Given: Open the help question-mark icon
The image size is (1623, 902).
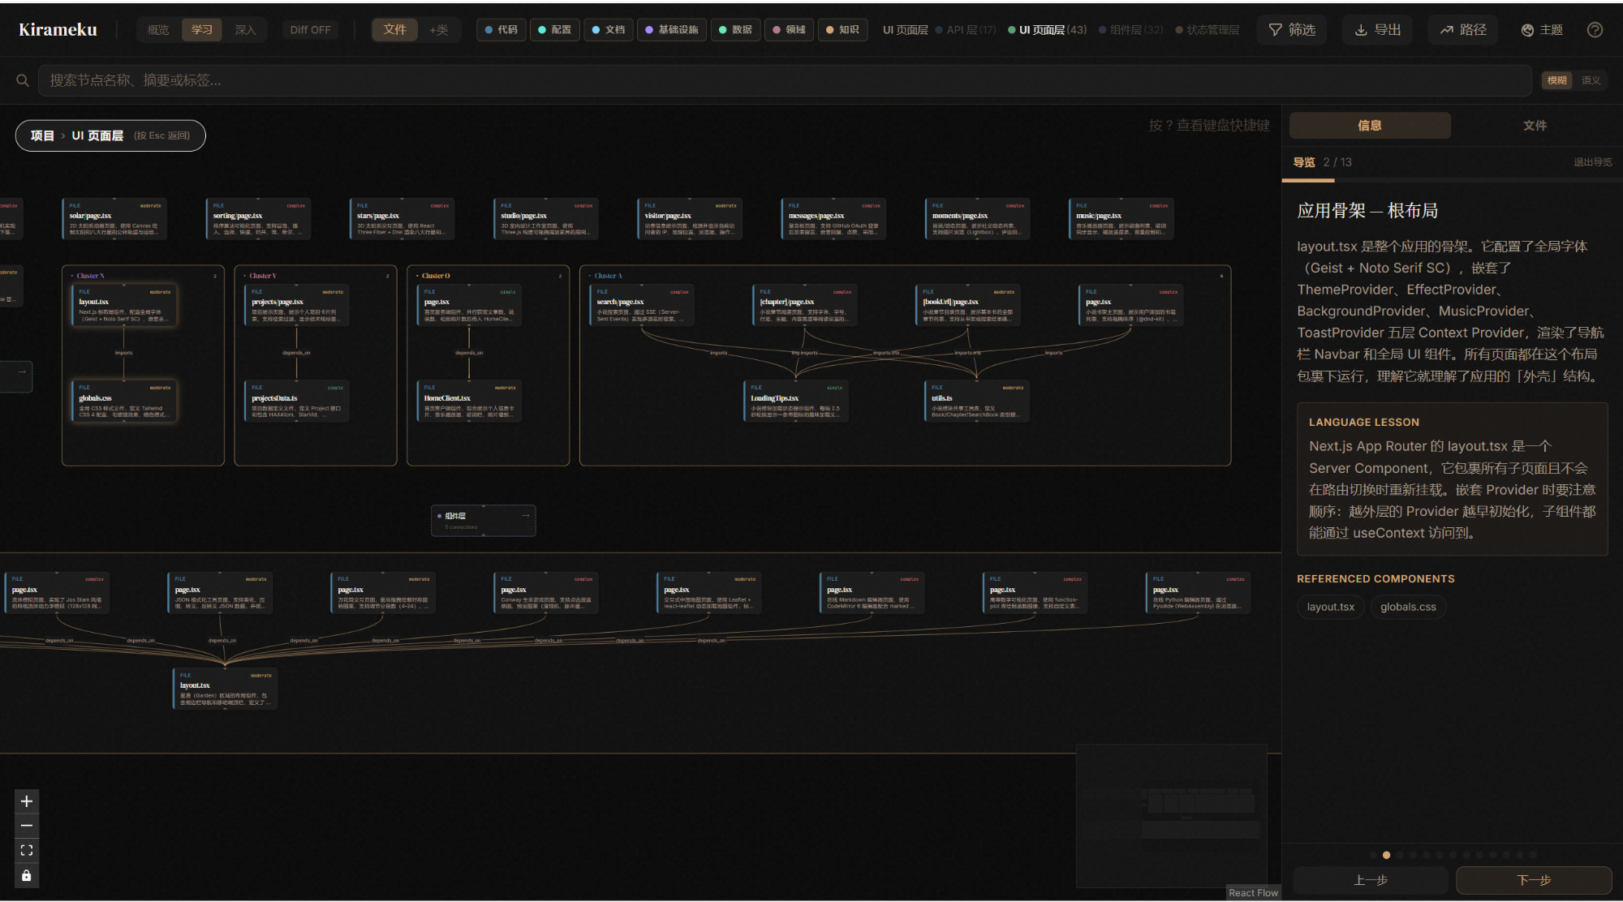Looking at the screenshot, I should tap(1595, 30).
